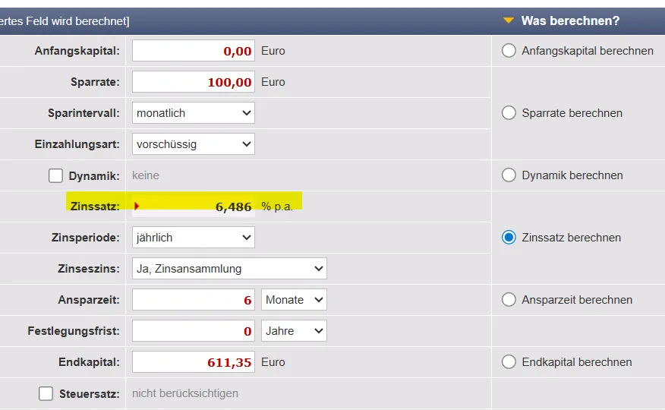The width and height of the screenshot is (665, 410).
Task: Enable the Dynamik checkbox
Action: pyautogui.click(x=55, y=175)
